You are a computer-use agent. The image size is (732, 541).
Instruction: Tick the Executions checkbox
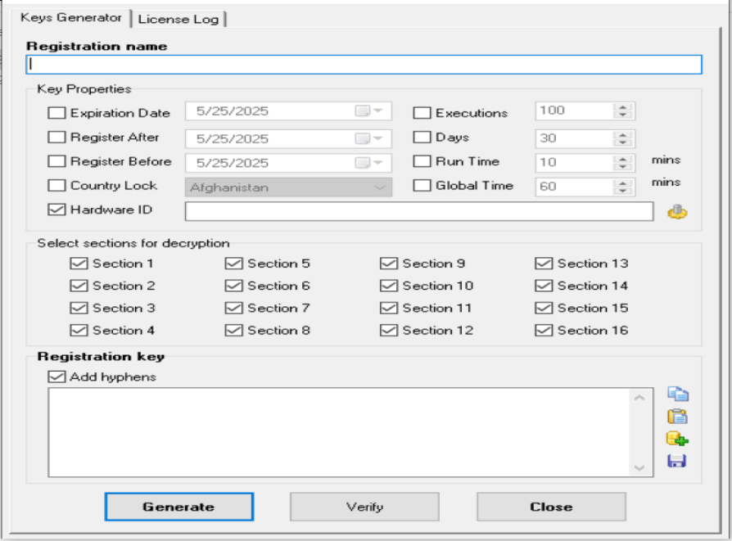(x=422, y=113)
